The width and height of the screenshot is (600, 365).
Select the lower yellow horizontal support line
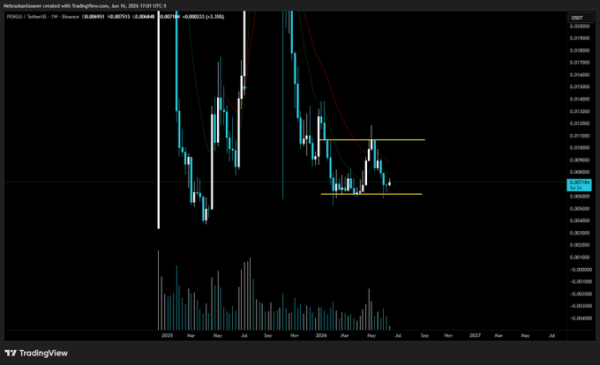coord(371,194)
